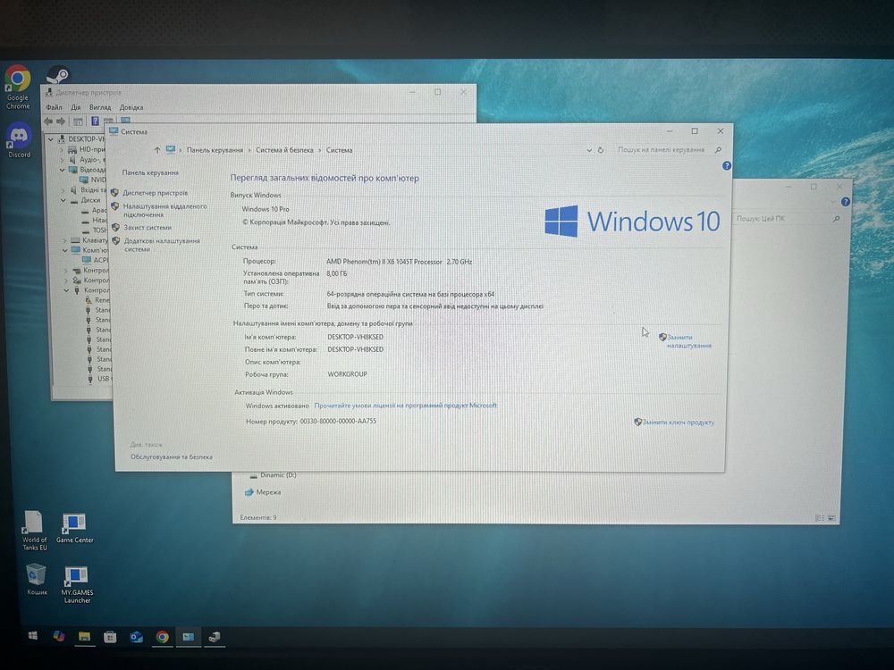Click the Up arrow in System window
This screenshot has width=894, height=670.
click(x=156, y=150)
